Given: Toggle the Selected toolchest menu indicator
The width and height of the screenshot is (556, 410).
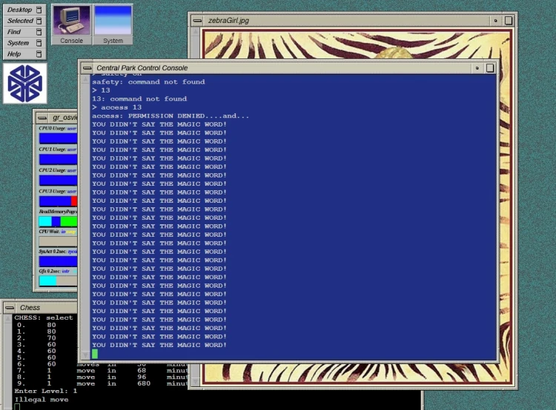Looking at the screenshot, I should coord(39,21).
